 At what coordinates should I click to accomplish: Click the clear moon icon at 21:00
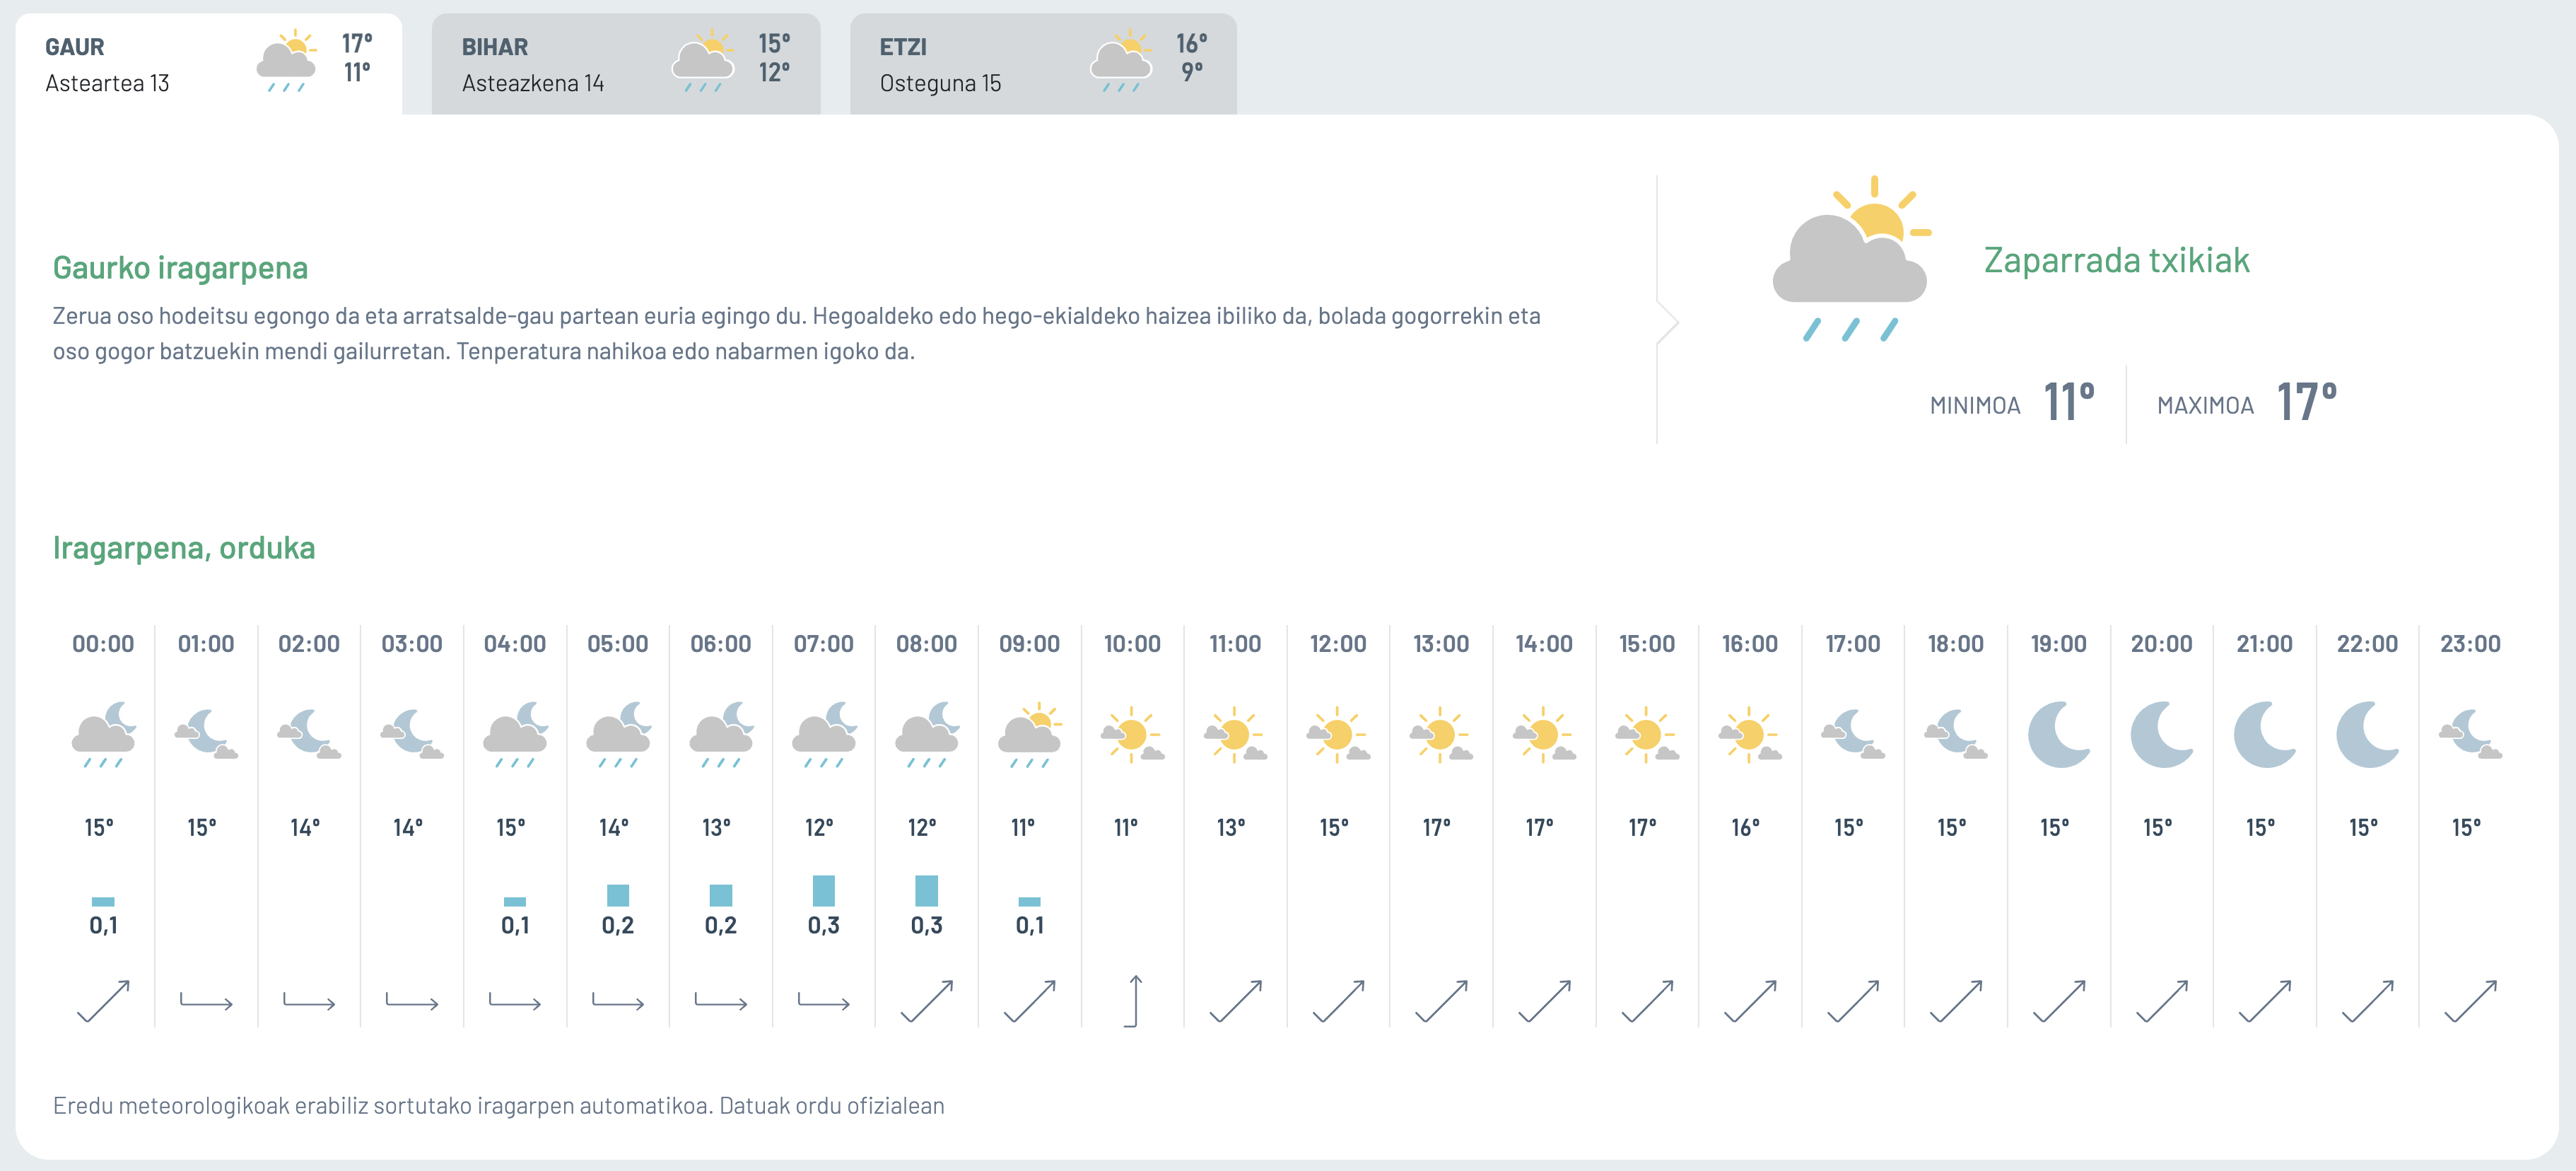coord(2265,735)
